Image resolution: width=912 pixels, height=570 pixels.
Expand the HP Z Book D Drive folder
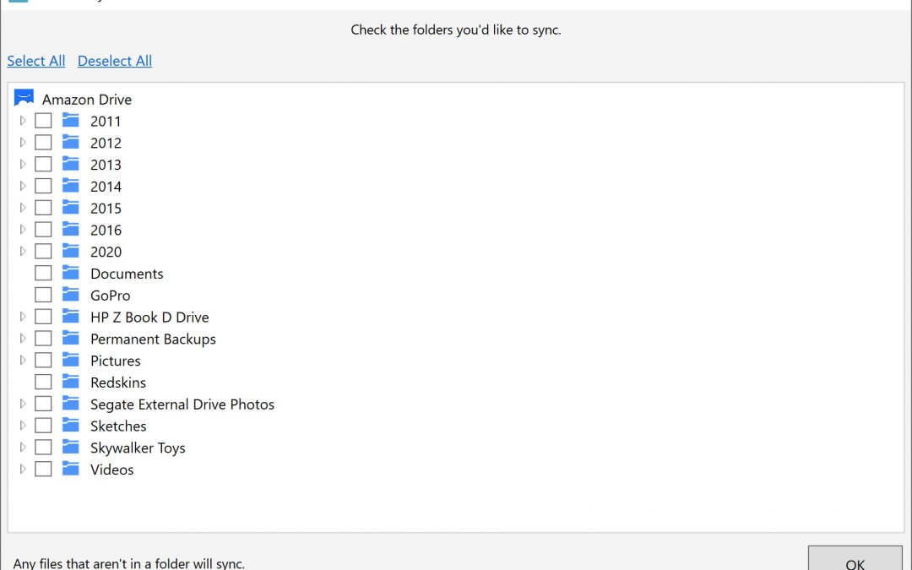point(23,317)
